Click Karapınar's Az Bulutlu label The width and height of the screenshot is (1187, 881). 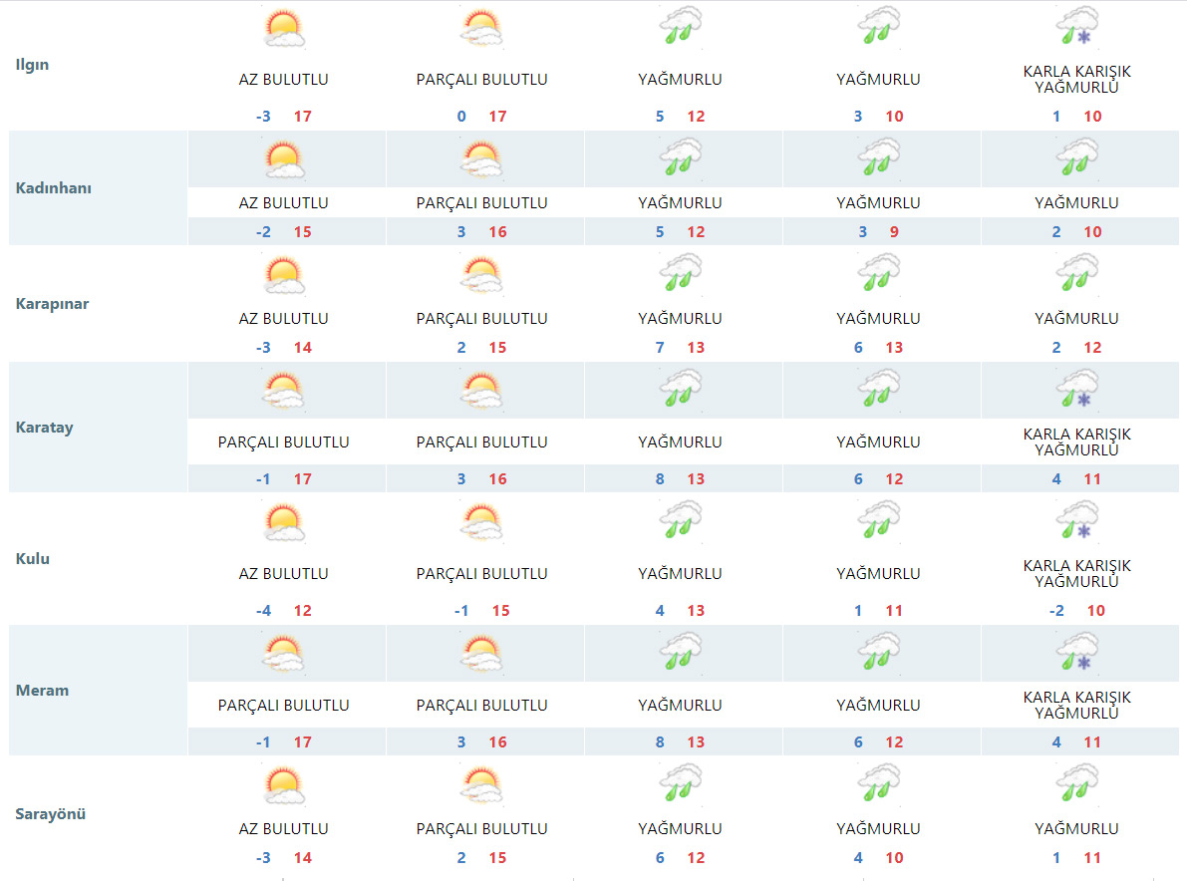(284, 319)
